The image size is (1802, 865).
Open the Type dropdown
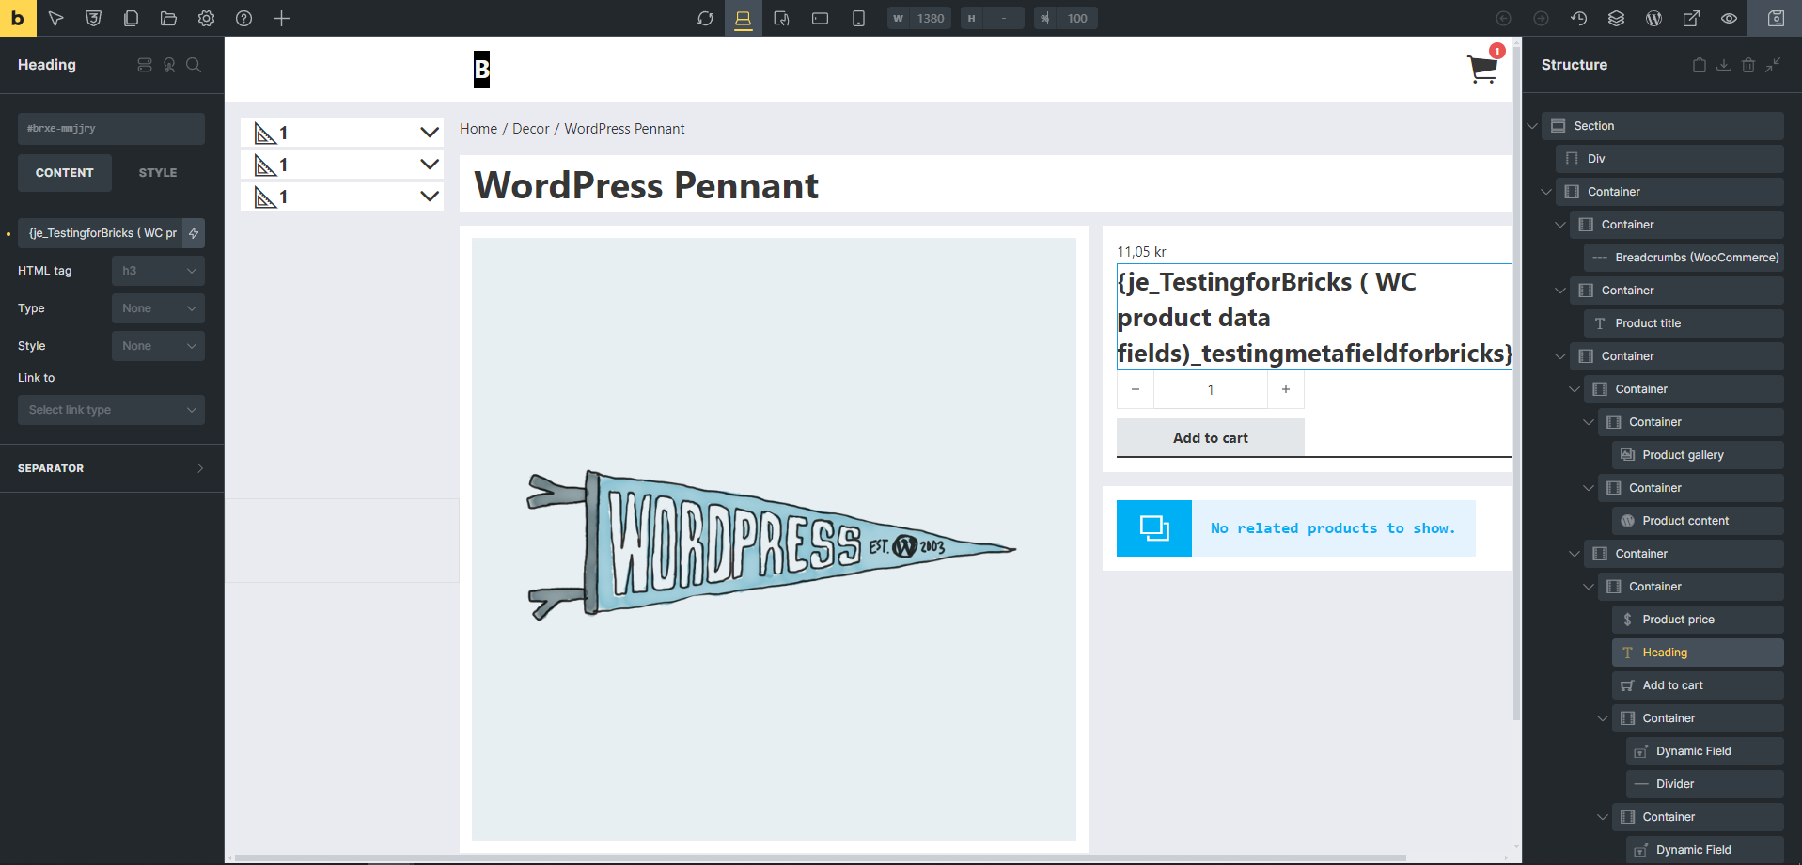pyautogui.click(x=158, y=308)
